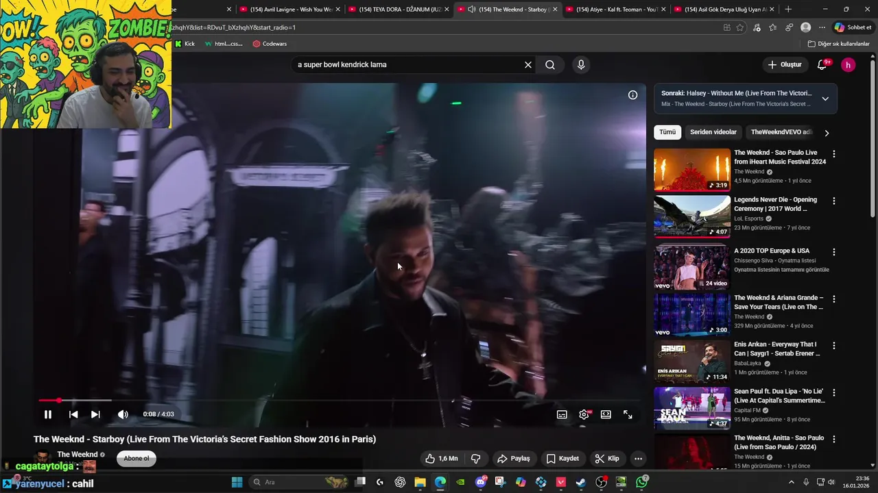Open Legends Never Die thumbnail
The image size is (878, 493).
click(692, 216)
